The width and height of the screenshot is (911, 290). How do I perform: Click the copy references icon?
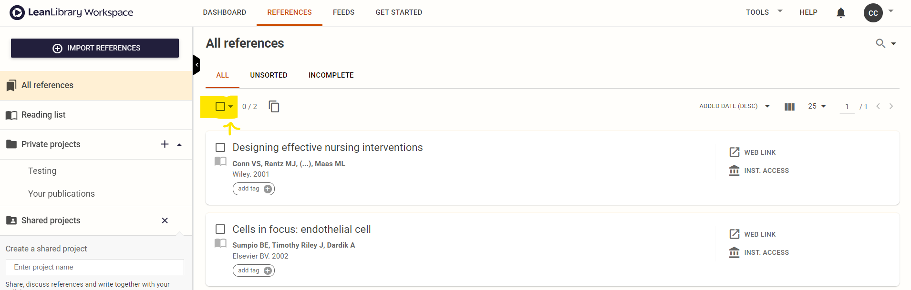(x=274, y=106)
